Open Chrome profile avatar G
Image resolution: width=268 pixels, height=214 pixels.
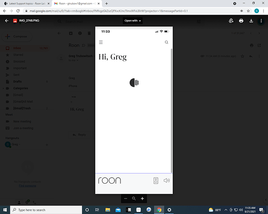[x=256, y=11]
